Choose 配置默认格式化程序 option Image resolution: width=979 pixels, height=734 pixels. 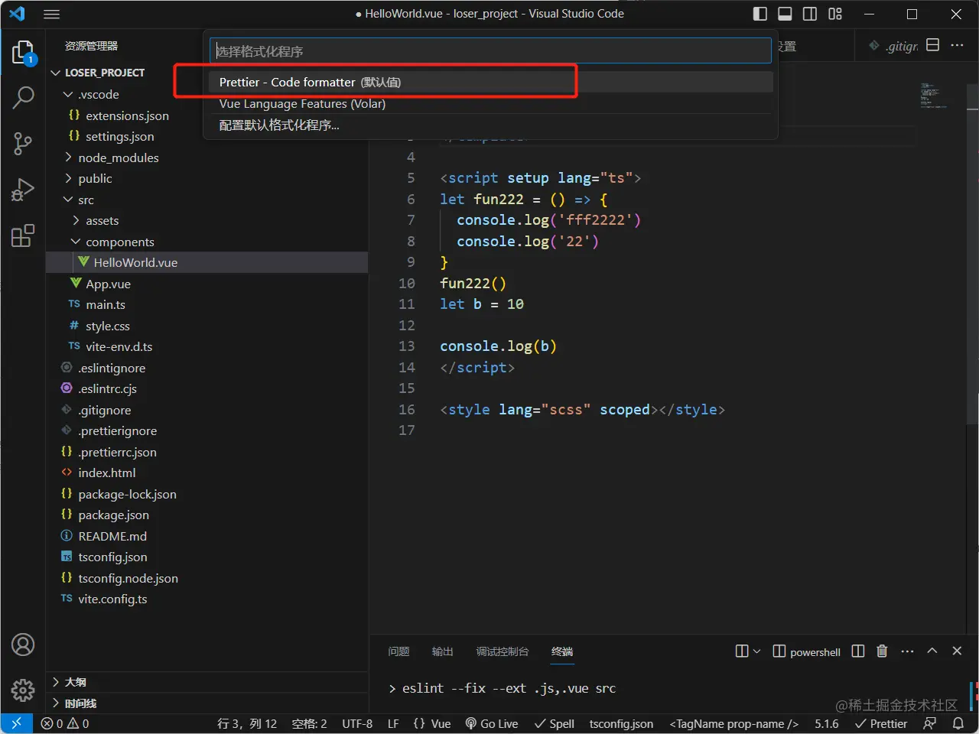coord(279,125)
